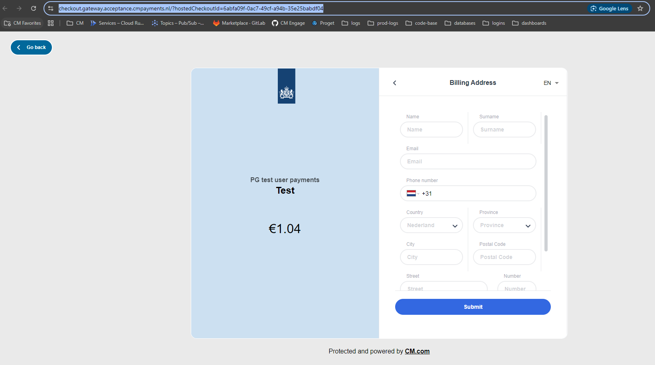Click the Surname input field

click(505, 130)
